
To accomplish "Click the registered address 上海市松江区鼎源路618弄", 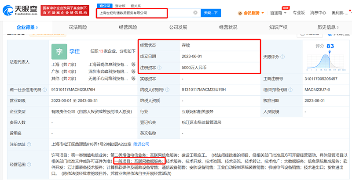I will [x=92, y=144].
